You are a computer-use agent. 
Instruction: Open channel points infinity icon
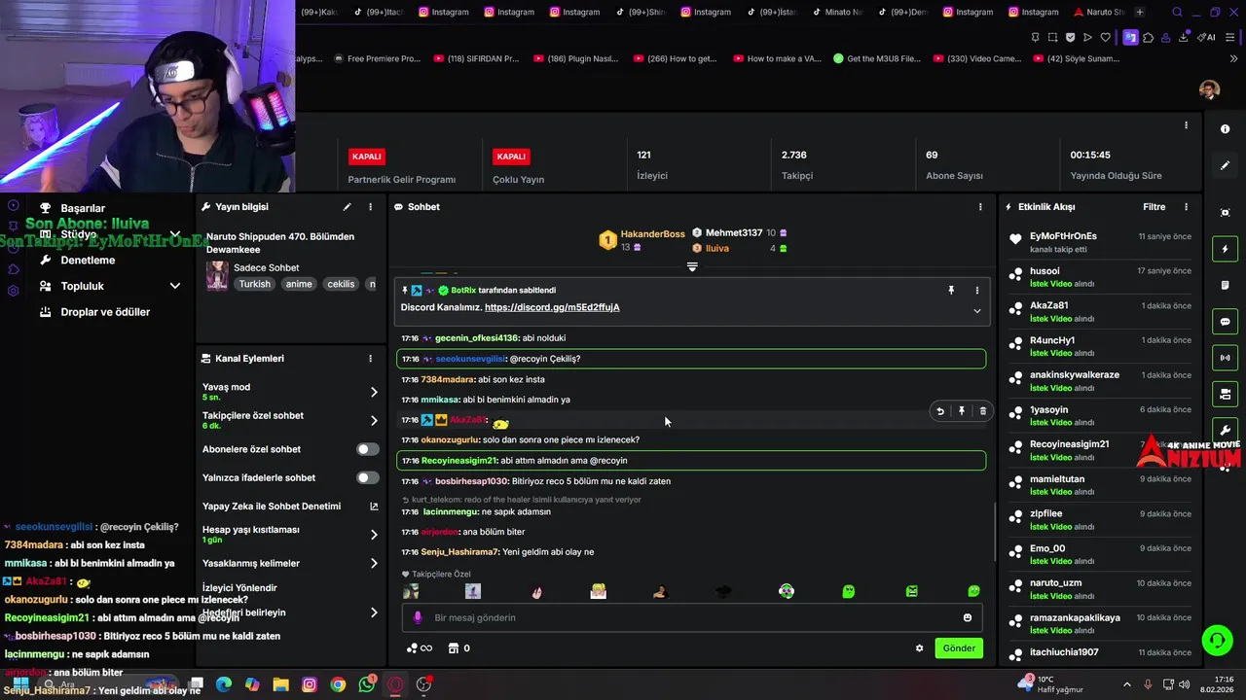[420, 648]
